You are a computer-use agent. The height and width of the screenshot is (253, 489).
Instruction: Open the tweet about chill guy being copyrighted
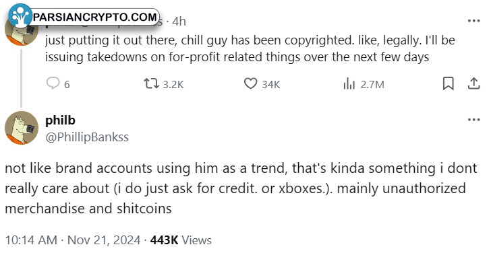click(250, 49)
